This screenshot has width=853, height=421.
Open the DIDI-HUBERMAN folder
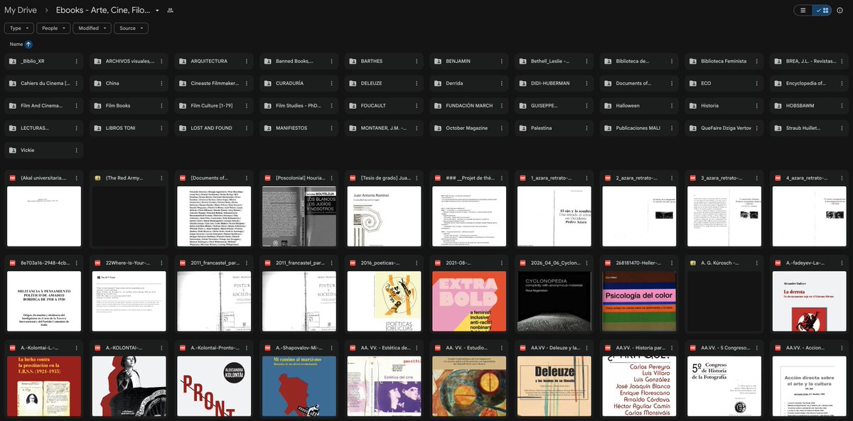[x=554, y=83]
